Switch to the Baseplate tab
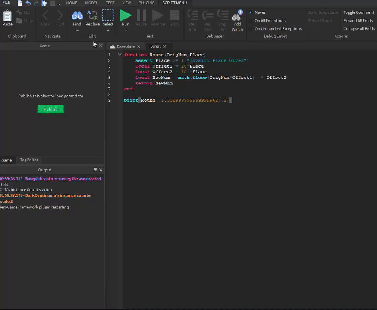377x310 pixels. pos(125,46)
